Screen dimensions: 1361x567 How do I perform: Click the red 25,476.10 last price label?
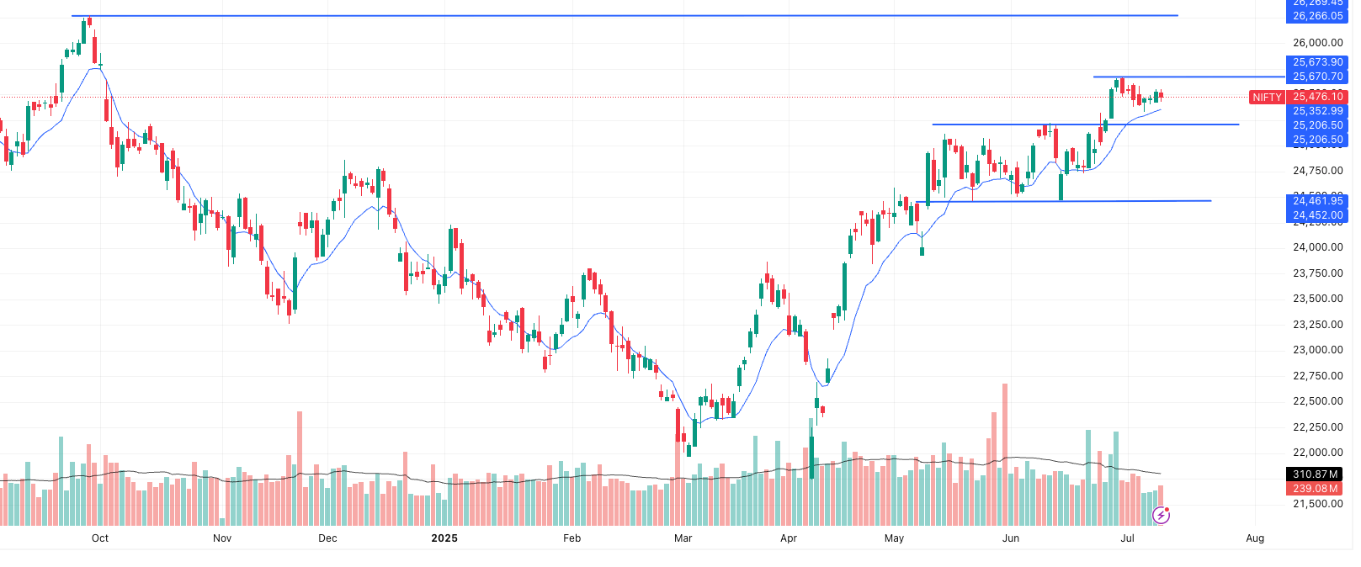pos(1317,97)
